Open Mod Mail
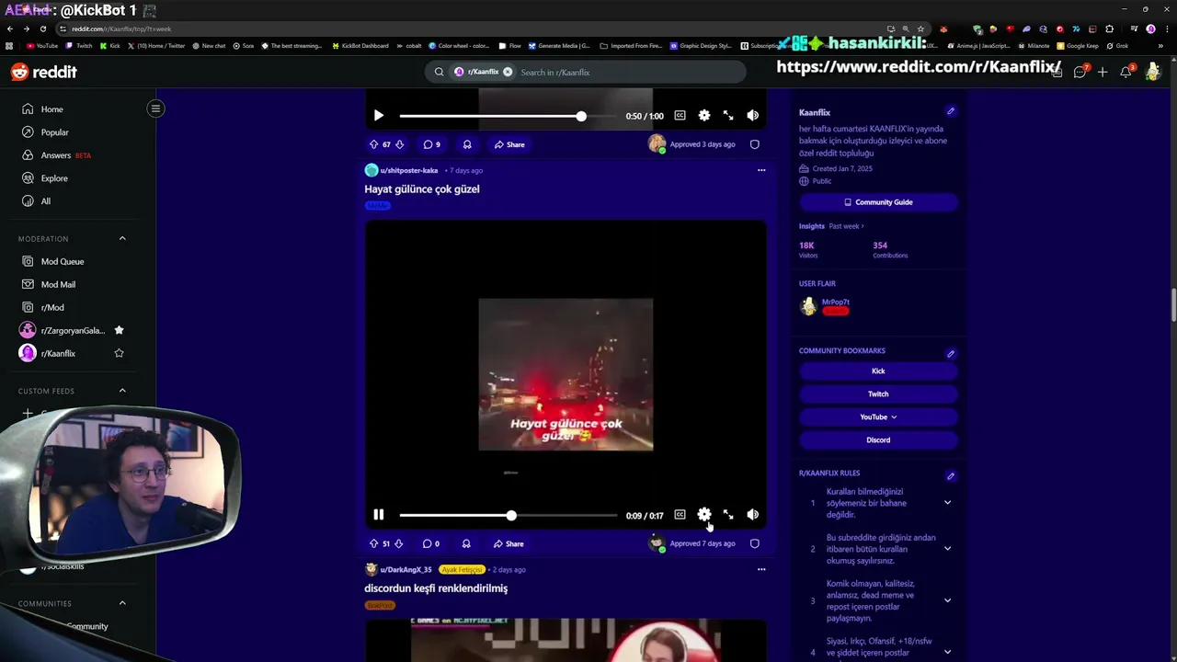Image resolution: width=1177 pixels, height=662 pixels. click(x=58, y=284)
